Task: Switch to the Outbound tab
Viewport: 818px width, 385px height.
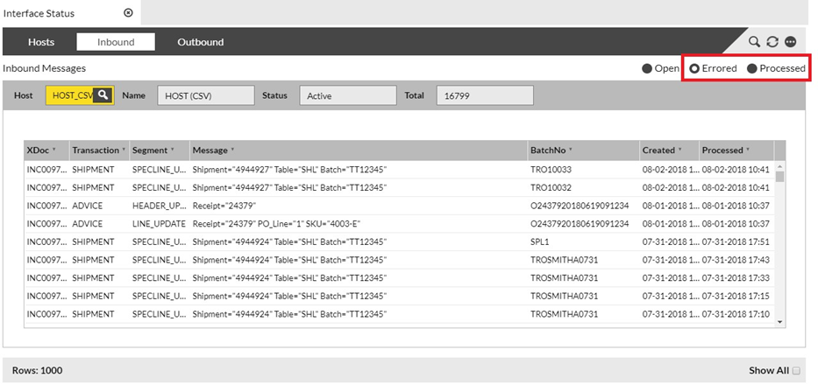Action: point(200,42)
